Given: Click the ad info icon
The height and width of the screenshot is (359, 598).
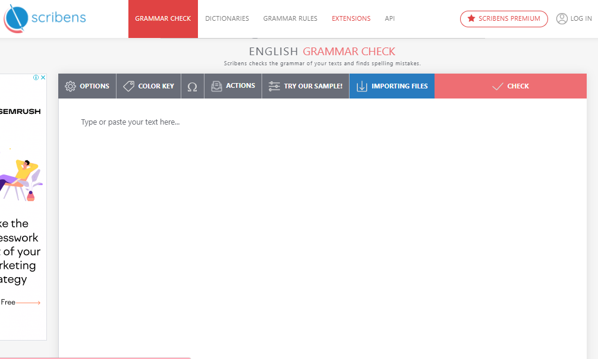Looking at the screenshot, I should 36,77.
